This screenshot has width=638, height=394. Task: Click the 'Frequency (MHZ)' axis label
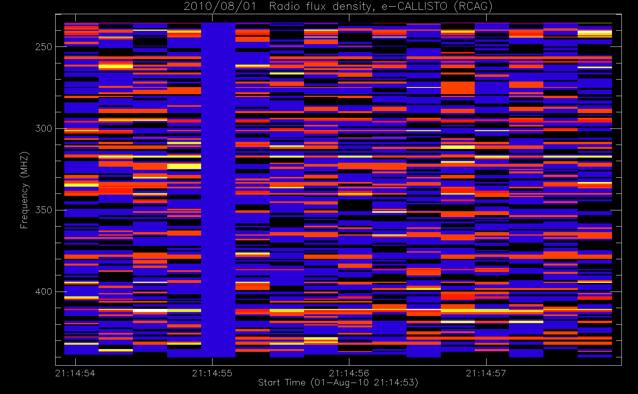point(24,190)
